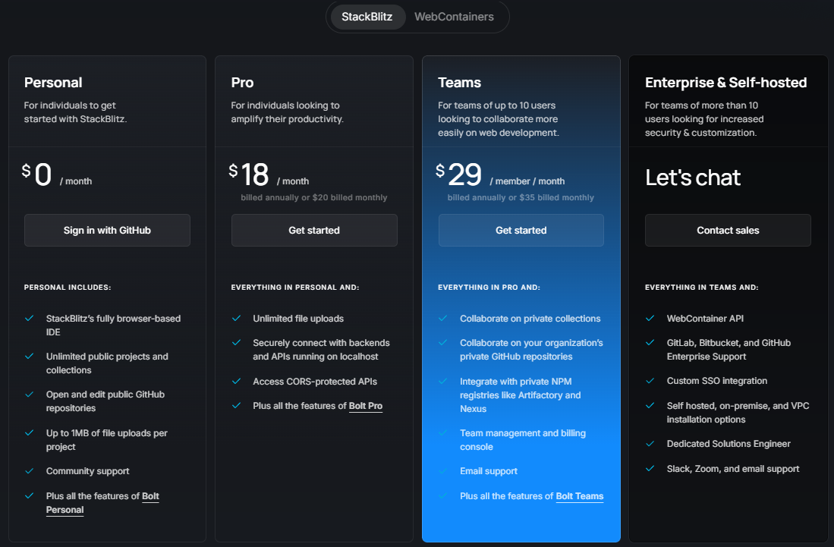This screenshot has height=547, width=834.
Task: Click the Custom SSO integration feature text
Action: tap(717, 381)
